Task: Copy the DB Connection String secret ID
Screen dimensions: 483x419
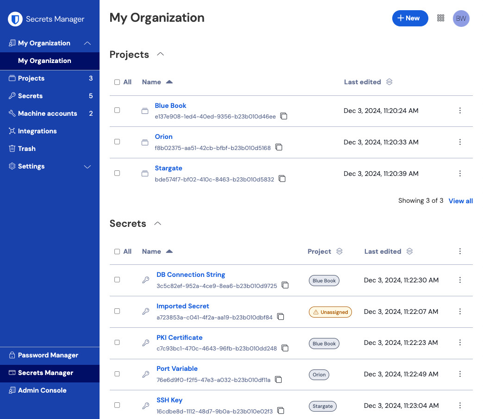Action: 285,286
